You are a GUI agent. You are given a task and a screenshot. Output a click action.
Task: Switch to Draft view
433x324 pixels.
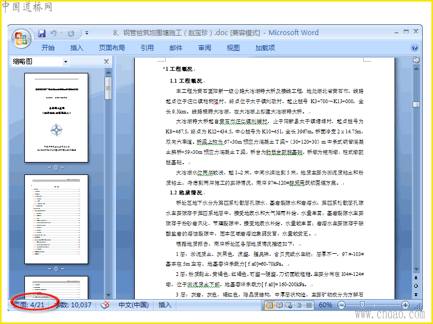coord(309,305)
